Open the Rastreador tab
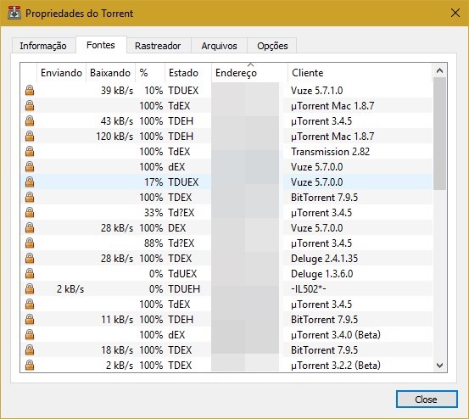The width and height of the screenshot is (469, 419). click(159, 46)
